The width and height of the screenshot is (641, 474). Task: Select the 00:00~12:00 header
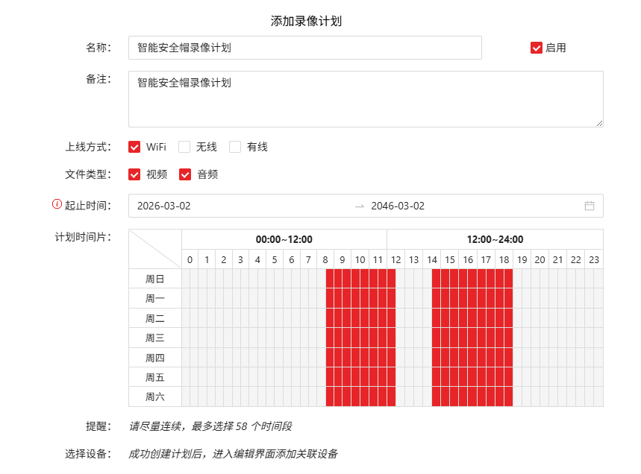(x=284, y=239)
